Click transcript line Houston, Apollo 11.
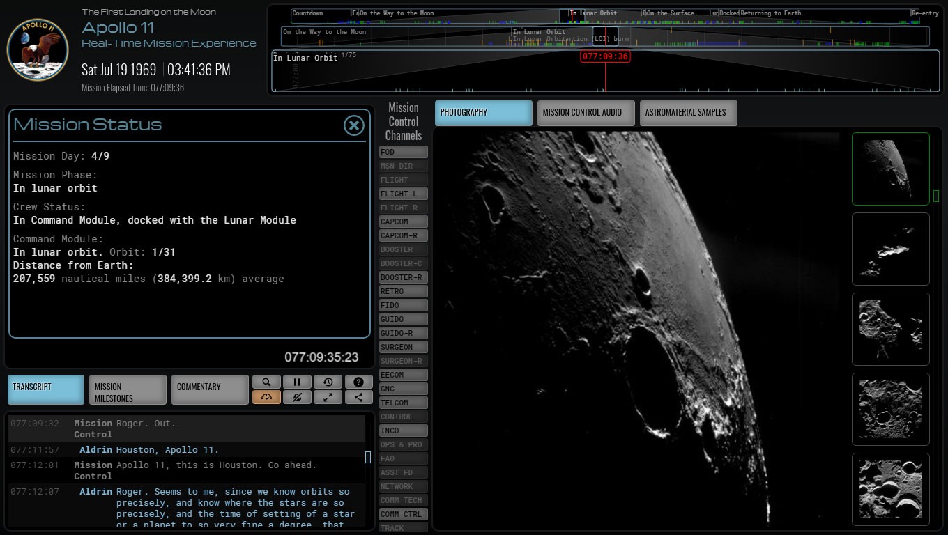The image size is (948, 535). (x=187, y=449)
